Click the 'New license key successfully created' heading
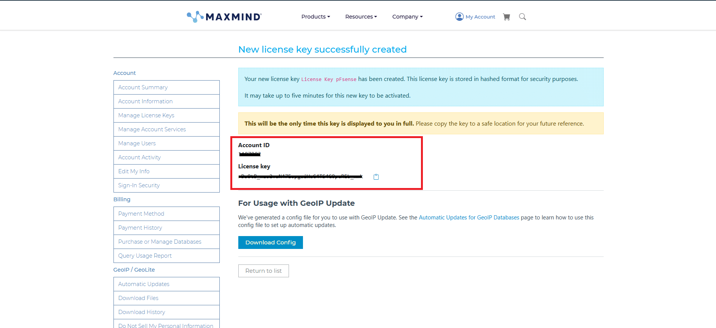The height and width of the screenshot is (328, 716). 322,50
